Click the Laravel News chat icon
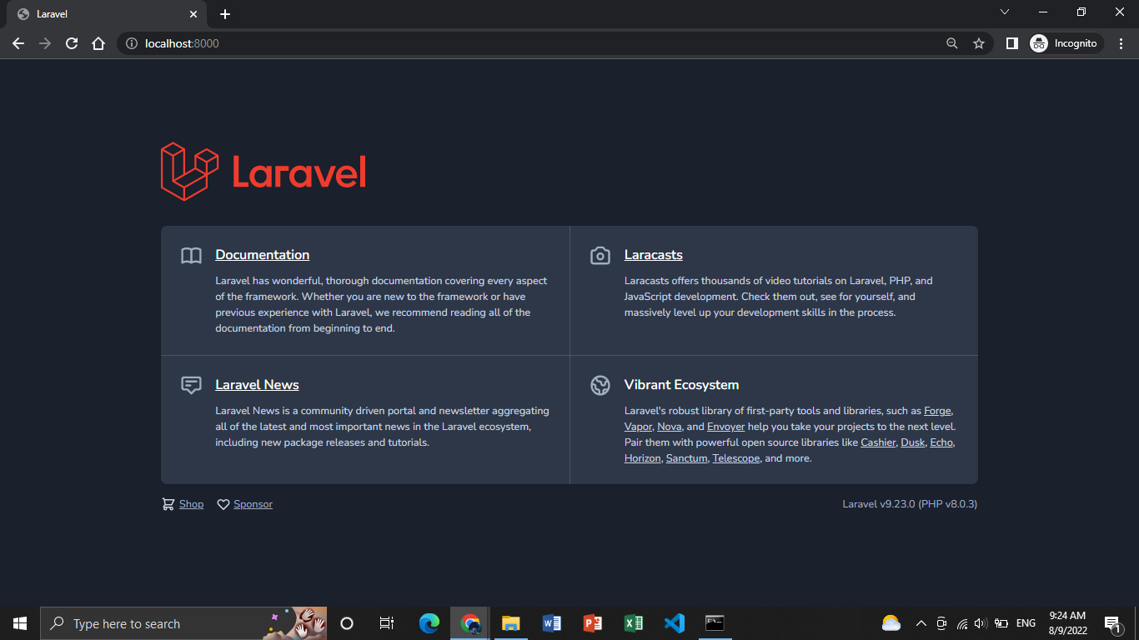 click(x=191, y=385)
